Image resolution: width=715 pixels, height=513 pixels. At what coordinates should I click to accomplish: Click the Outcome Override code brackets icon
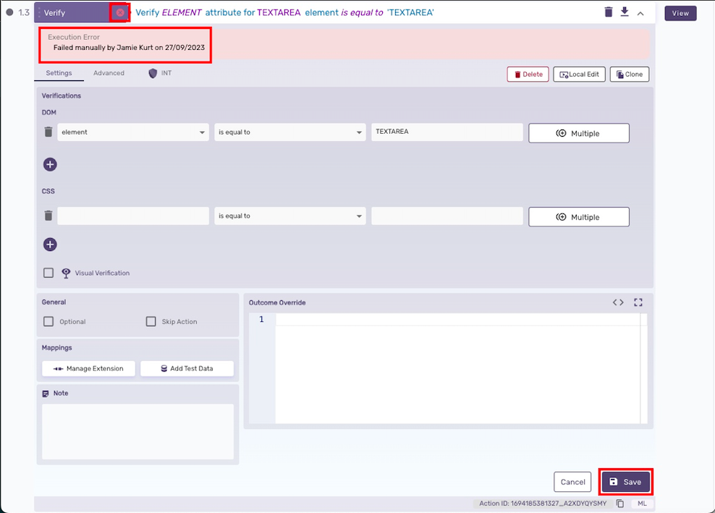618,302
